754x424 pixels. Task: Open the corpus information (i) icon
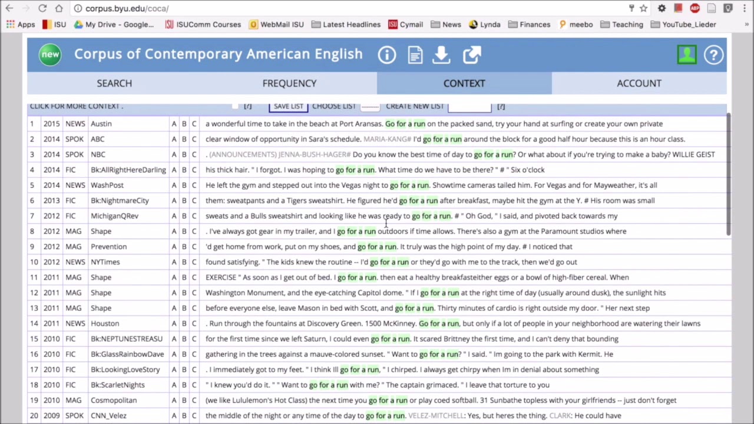pos(387,55)
